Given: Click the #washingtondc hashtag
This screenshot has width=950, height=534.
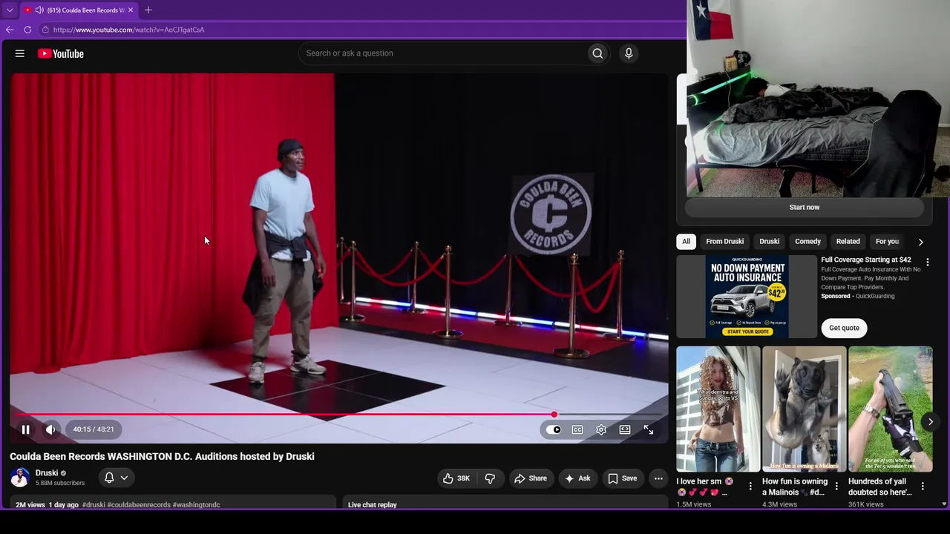Looking at the screenshot, I should [x=196, y=505].
